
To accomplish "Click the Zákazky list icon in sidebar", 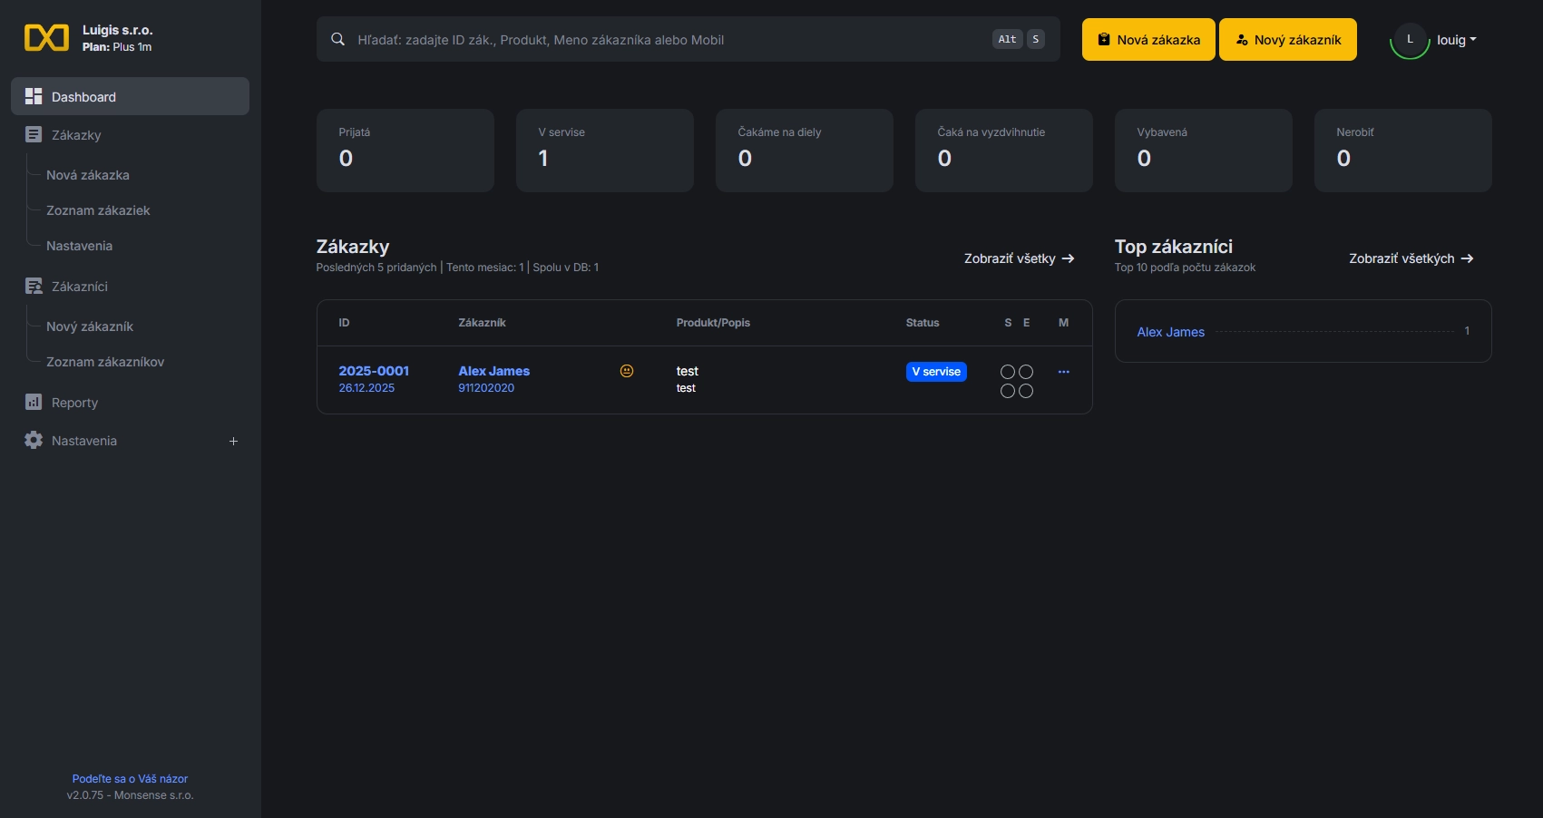I will tap(34, 135).
